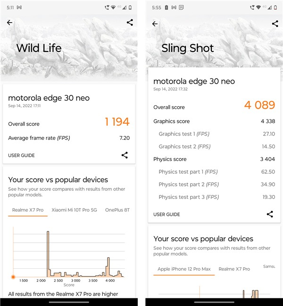283x306 pixels.
Task: Go back from the Wild Life screen
Action: [x=10, y=23]
